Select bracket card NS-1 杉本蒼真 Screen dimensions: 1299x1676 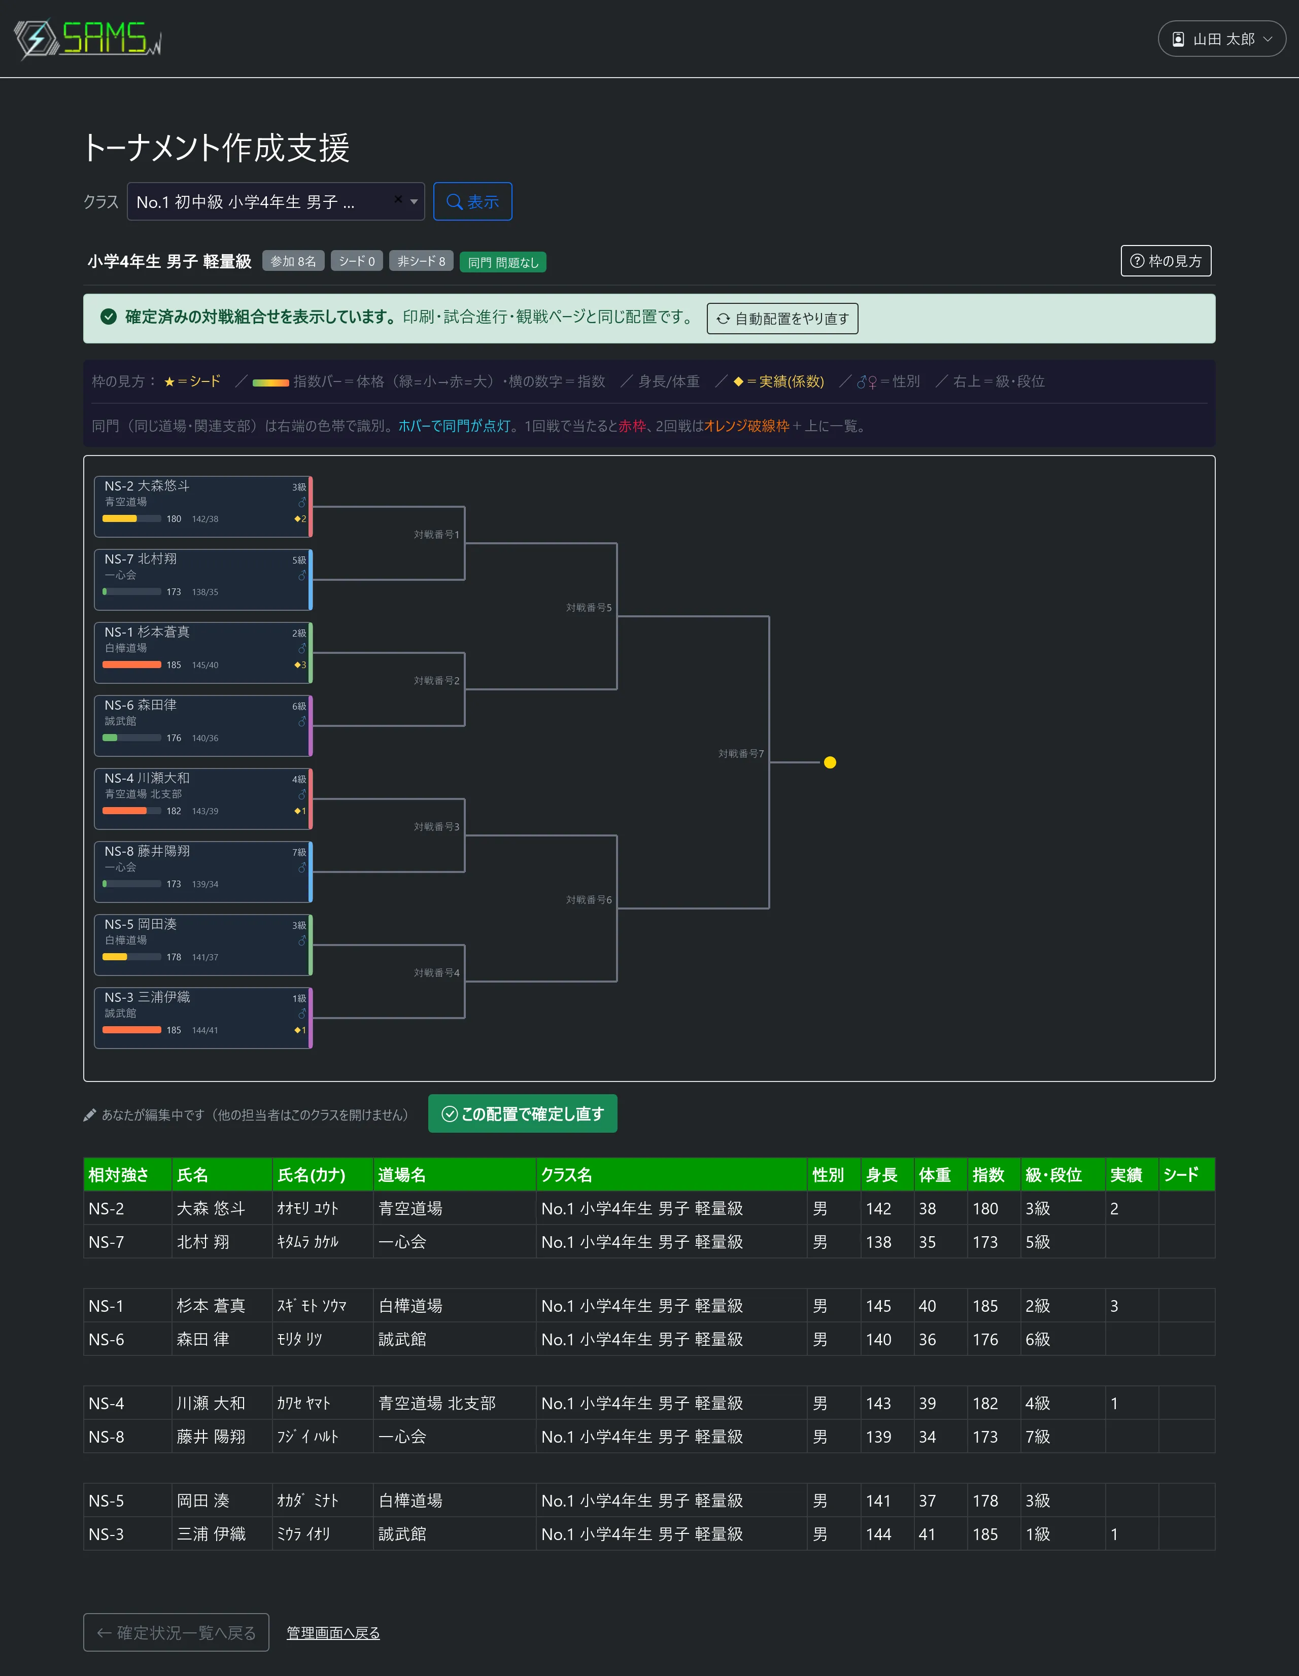pyautogui.click(x=203, y=652)
